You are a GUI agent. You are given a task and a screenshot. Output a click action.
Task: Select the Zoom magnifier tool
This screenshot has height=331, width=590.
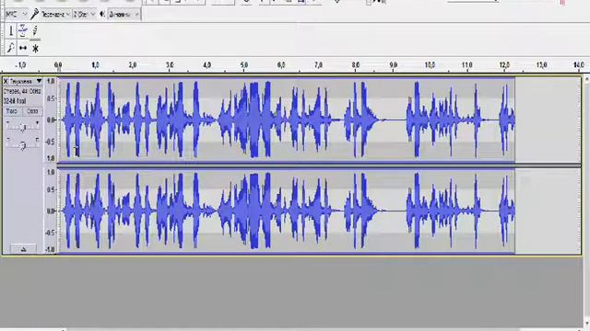[x=11, y=48]
